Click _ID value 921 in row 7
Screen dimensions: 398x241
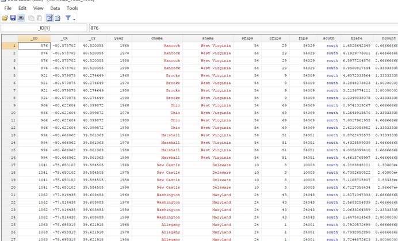click(x=45, y=90)
